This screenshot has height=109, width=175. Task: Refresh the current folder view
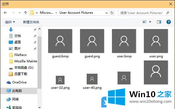112,13
